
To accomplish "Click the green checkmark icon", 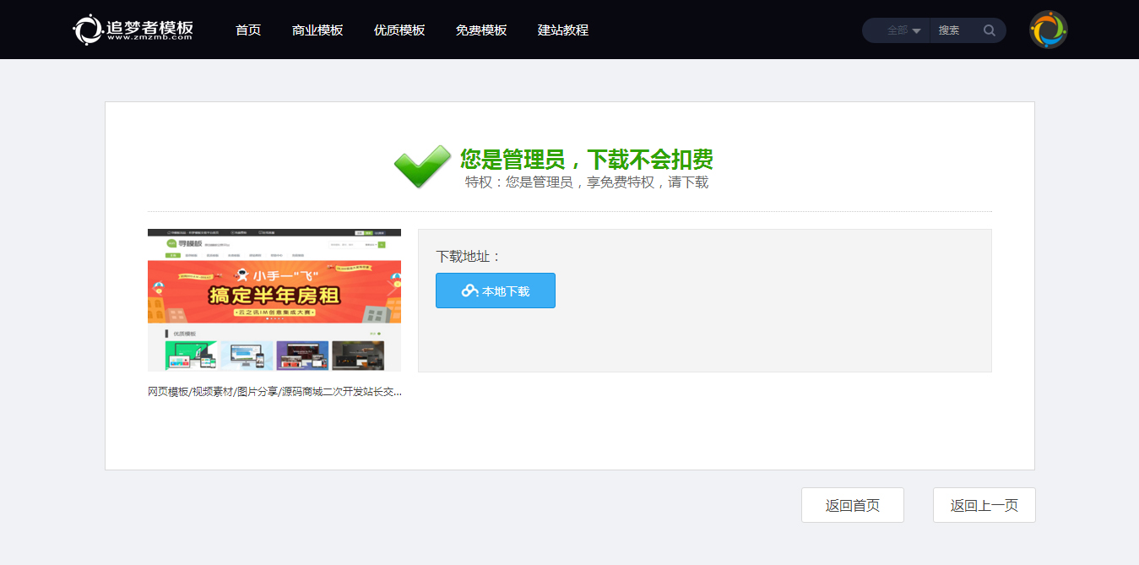I will (x=422, y=166).
